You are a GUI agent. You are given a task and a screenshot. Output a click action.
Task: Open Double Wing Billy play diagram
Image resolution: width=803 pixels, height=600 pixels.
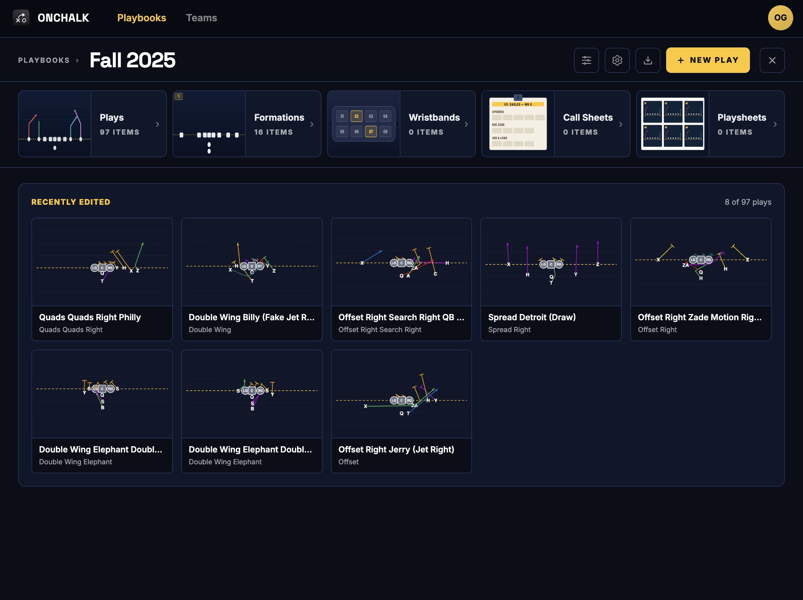click(252, 262)
